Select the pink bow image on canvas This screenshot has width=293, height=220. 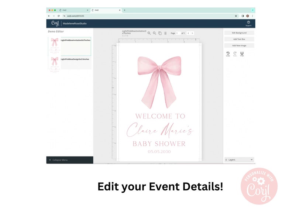(x=159, y=82)
